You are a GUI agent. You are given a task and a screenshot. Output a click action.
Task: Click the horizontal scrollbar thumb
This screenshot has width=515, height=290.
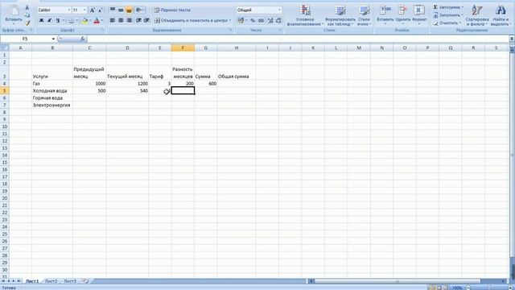point(397,281)
